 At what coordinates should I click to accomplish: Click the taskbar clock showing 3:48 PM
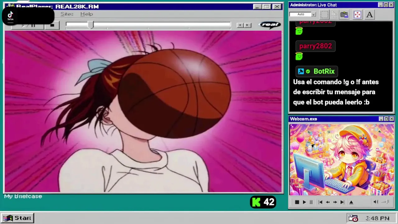377,218
